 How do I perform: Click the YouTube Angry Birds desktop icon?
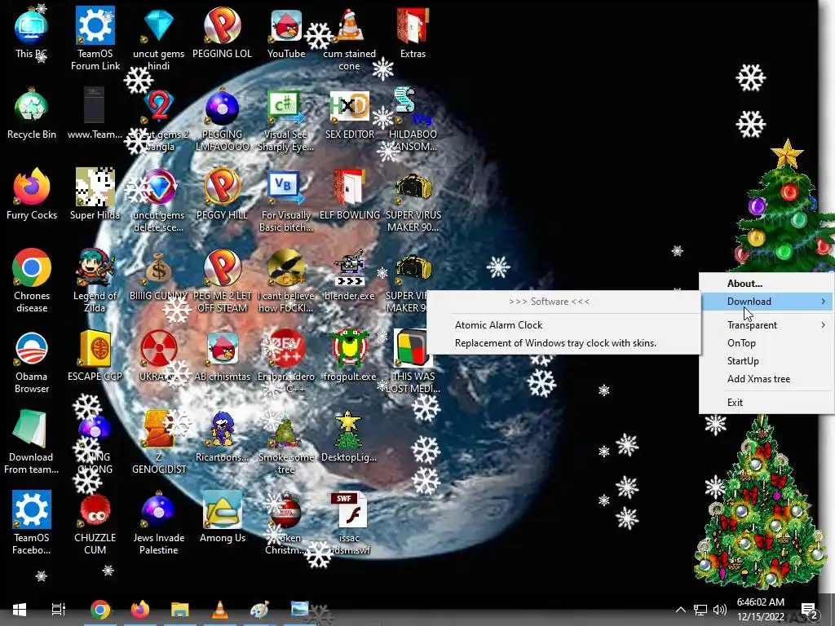pos(286,33)
